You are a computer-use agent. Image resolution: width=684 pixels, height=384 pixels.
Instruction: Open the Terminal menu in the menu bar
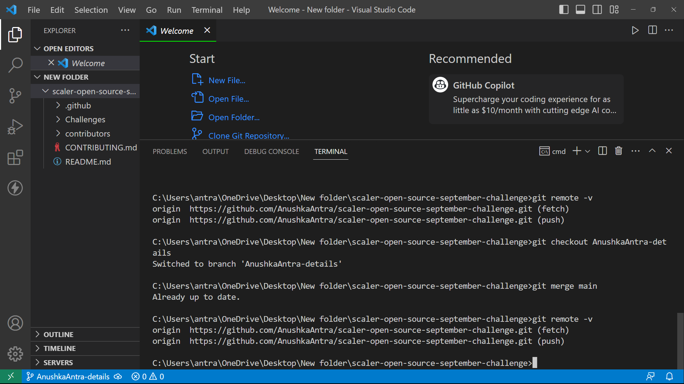pyautogui.click(x=207, y=10)
